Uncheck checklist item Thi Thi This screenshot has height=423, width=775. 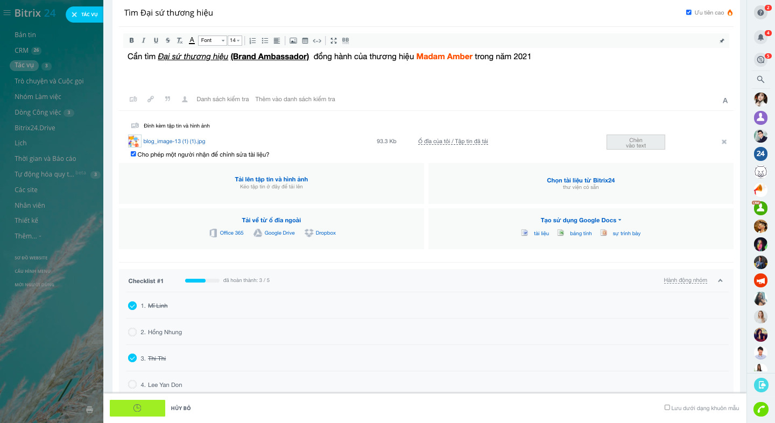(x=132, y=358)
